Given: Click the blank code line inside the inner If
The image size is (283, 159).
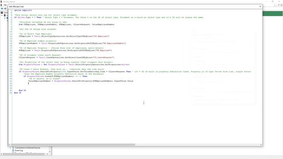Looking at the screenshot, I should [x=28, y=83].
